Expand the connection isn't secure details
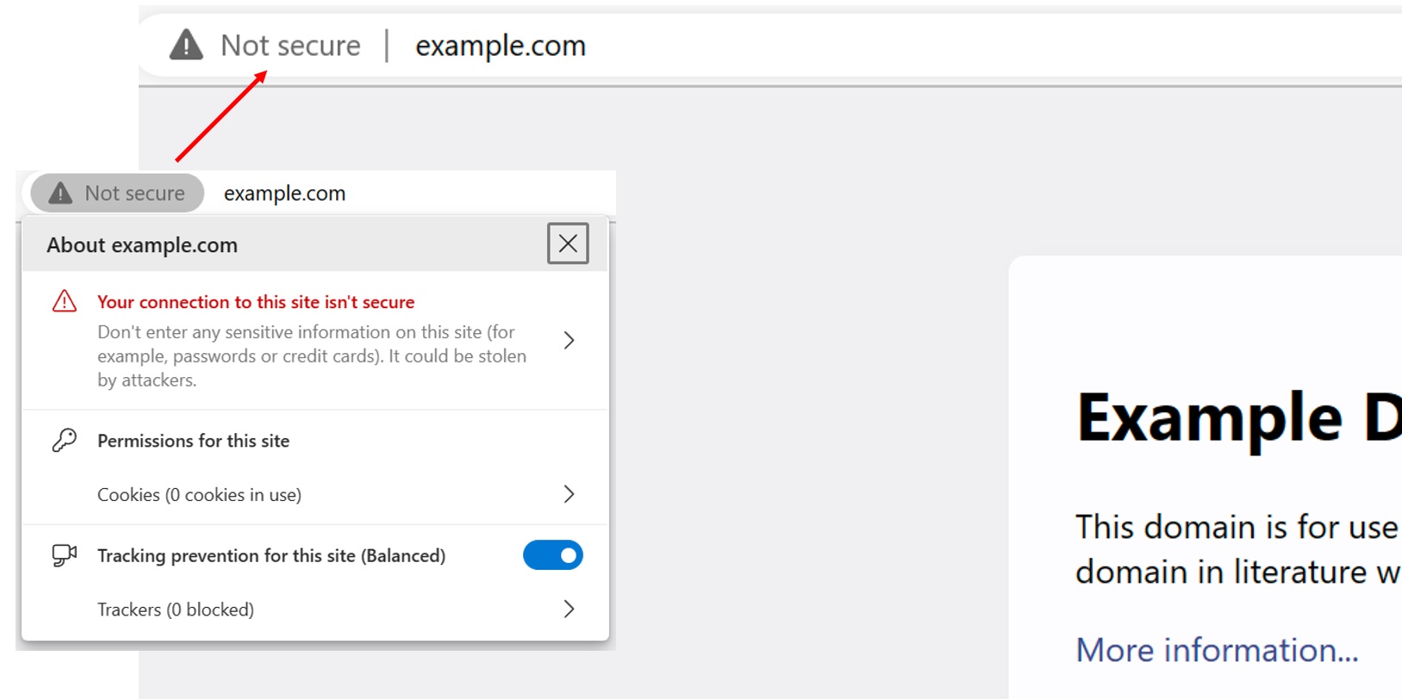 point(569,340)
